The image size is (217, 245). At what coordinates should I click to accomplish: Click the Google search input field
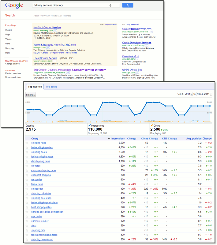[x=76, y=5]
